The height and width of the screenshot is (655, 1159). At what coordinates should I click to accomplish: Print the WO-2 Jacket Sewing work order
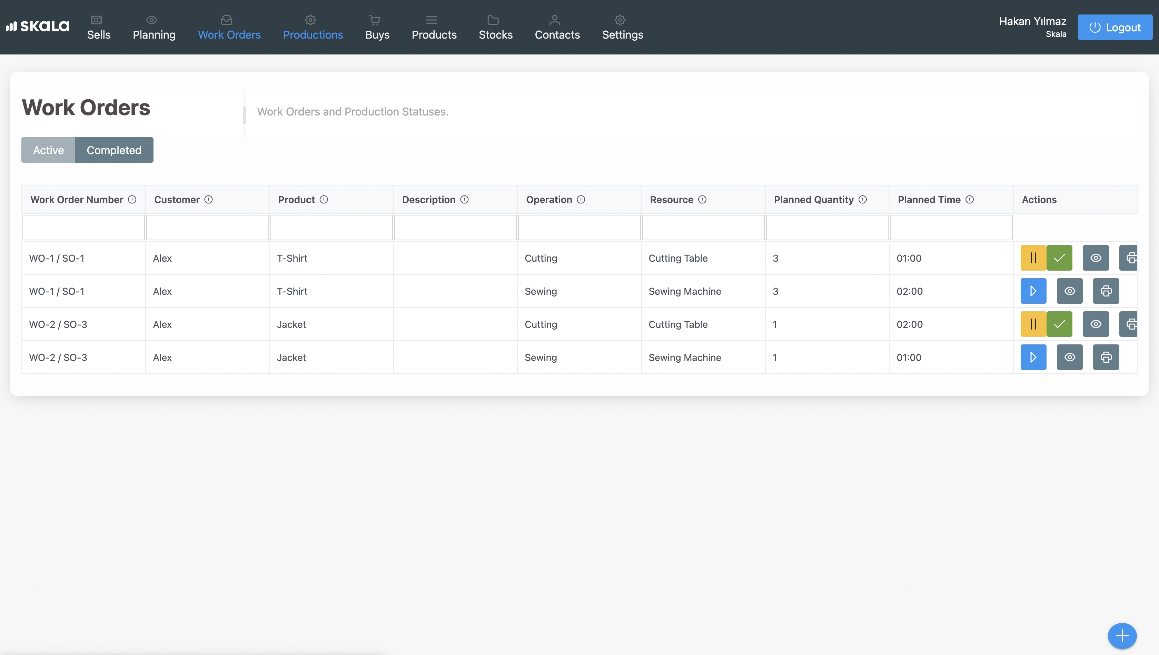tap(1106, 357)
